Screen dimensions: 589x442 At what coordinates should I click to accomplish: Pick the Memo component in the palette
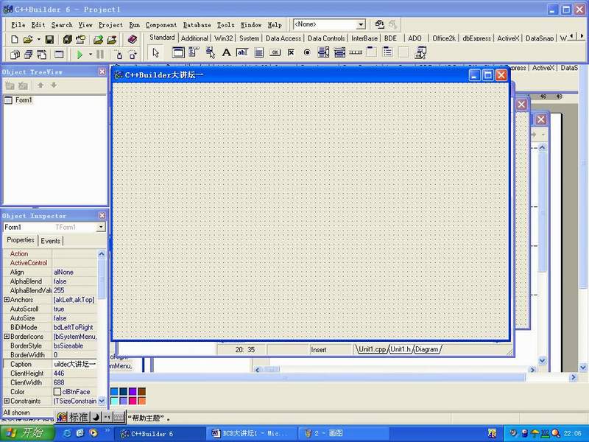coord(259,52)
